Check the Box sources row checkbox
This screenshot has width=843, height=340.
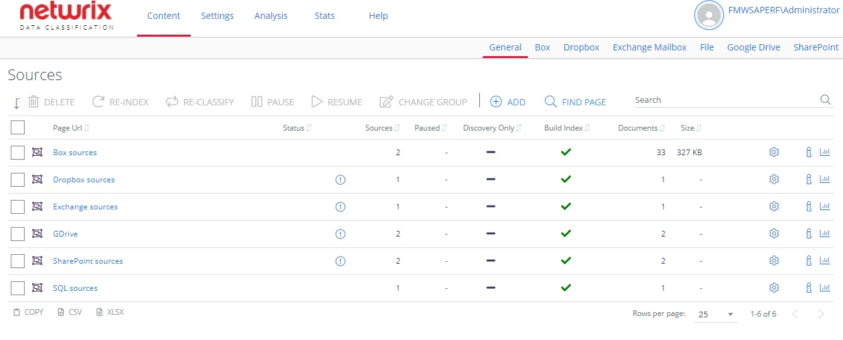(18, 153)
